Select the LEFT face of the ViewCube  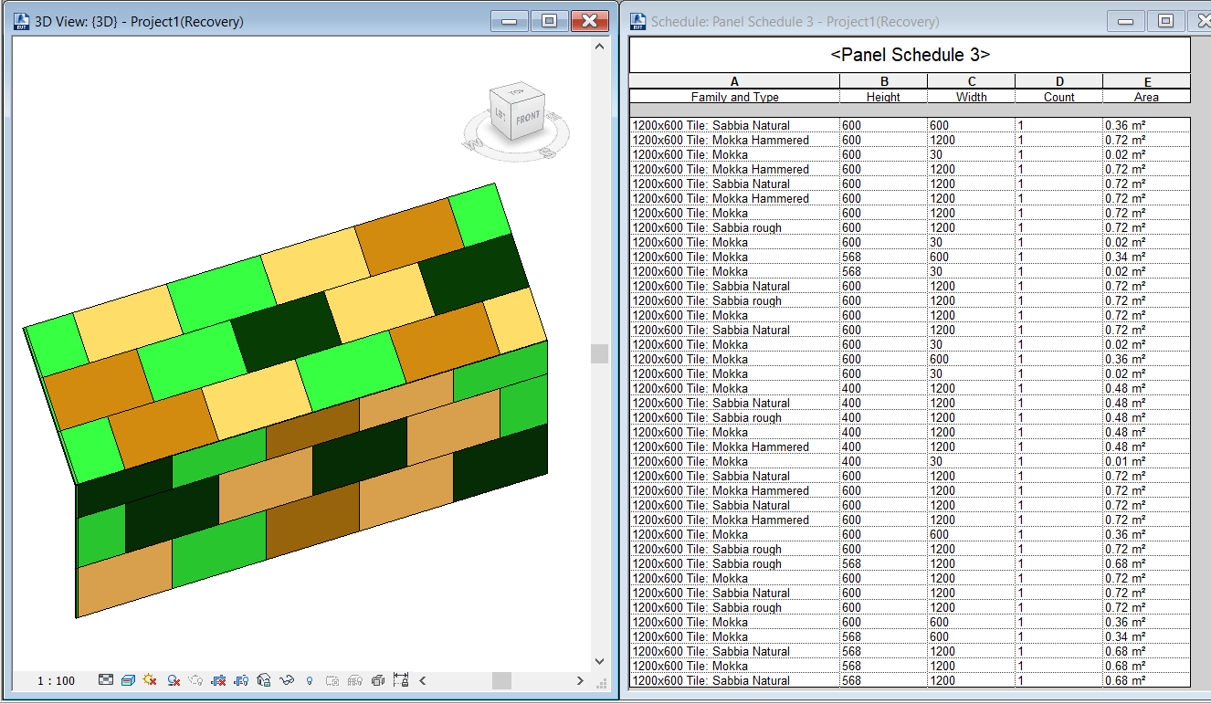[x=500, y=115]
